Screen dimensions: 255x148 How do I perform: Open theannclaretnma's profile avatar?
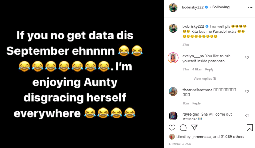173,92
